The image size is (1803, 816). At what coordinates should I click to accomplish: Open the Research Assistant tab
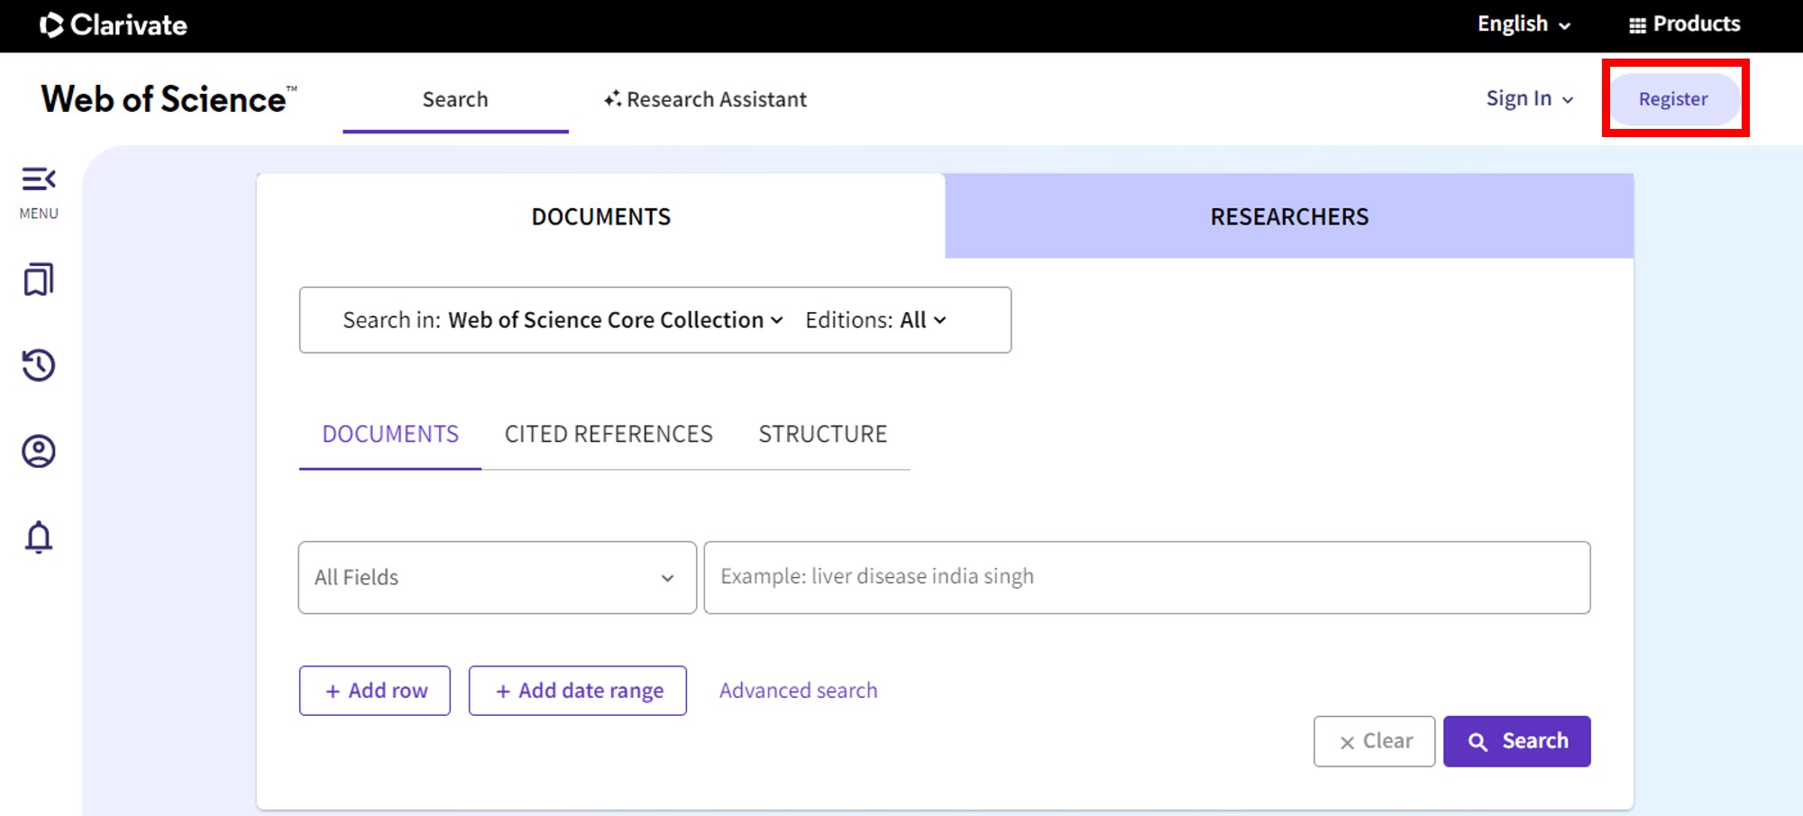click(705, 99)
